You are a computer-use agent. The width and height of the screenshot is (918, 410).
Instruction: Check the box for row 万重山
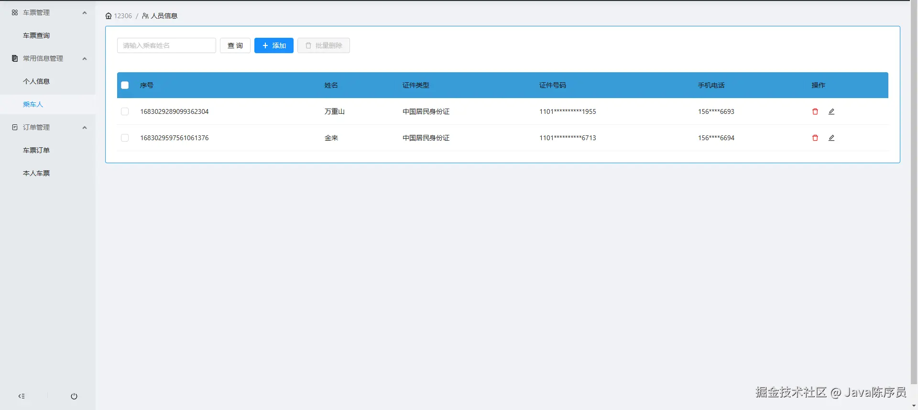[125, 111]
